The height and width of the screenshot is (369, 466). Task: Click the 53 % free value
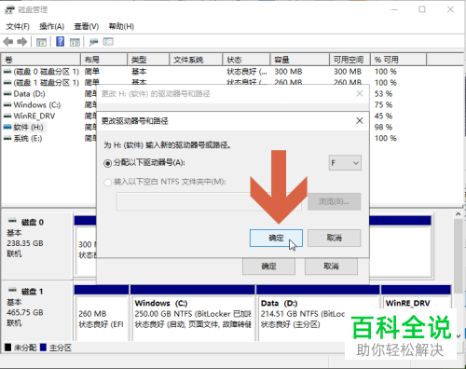tap(383, 94)
